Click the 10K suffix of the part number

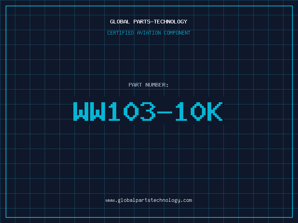[199, 111]
